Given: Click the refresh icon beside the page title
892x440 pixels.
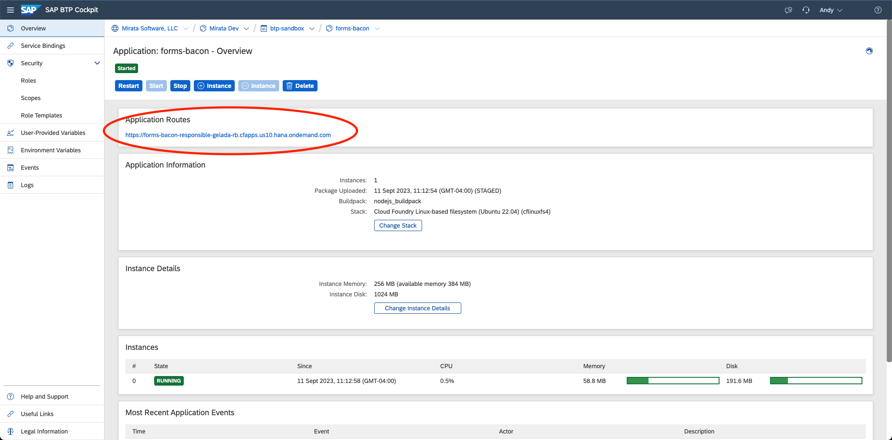Looking at the screenshot, I should 869,51.
